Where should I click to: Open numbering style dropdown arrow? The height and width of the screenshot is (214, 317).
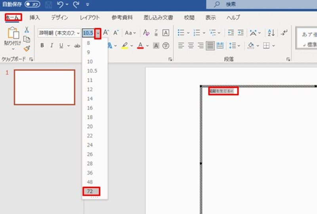(x=204, y=33)
